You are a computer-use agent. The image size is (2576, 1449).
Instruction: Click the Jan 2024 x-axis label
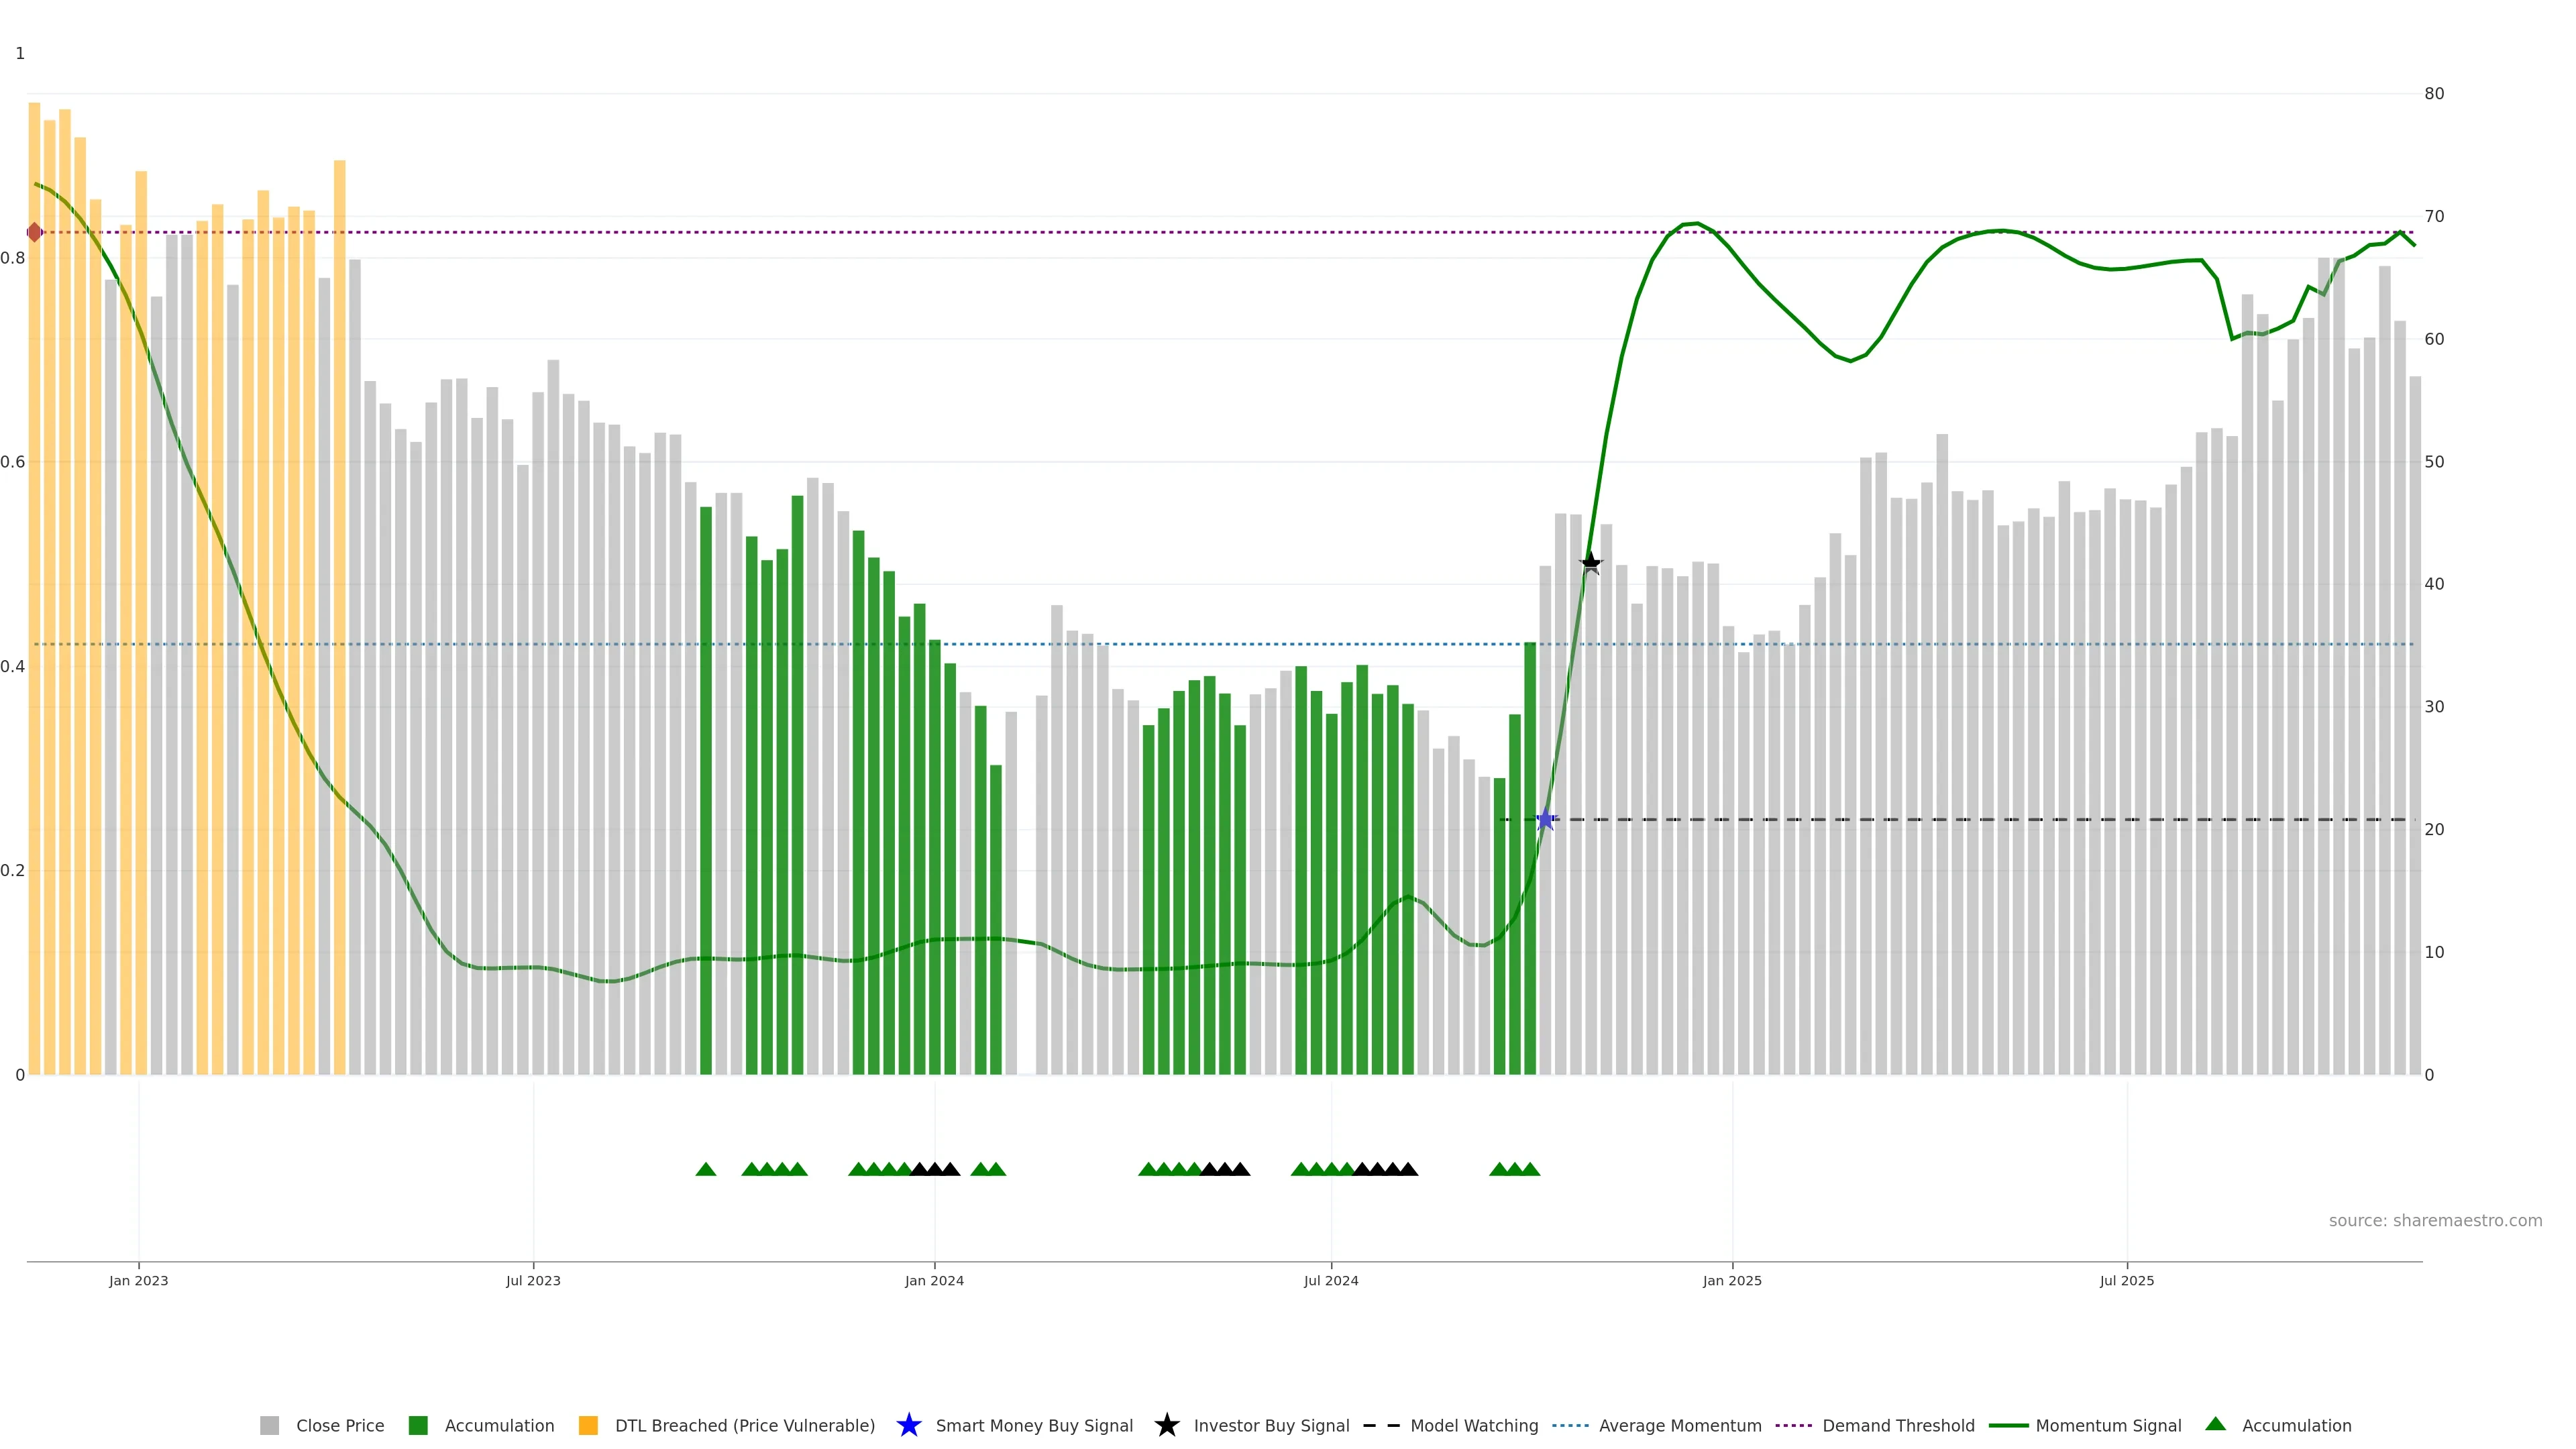(934, 1280)
